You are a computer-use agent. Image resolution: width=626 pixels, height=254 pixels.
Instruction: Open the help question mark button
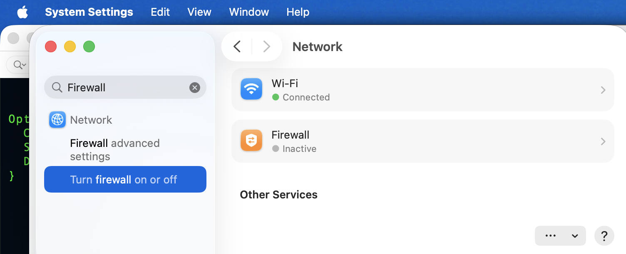(604, 236)
